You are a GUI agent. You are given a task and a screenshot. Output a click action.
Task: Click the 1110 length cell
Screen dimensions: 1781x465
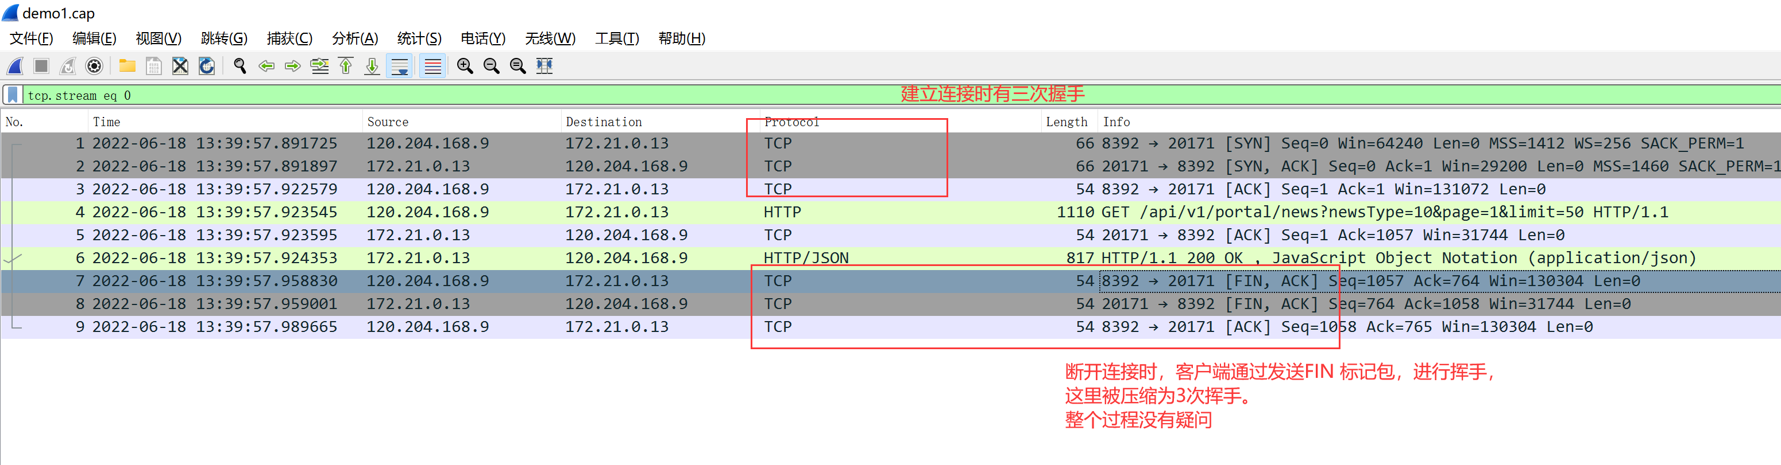pos(1075,212)
